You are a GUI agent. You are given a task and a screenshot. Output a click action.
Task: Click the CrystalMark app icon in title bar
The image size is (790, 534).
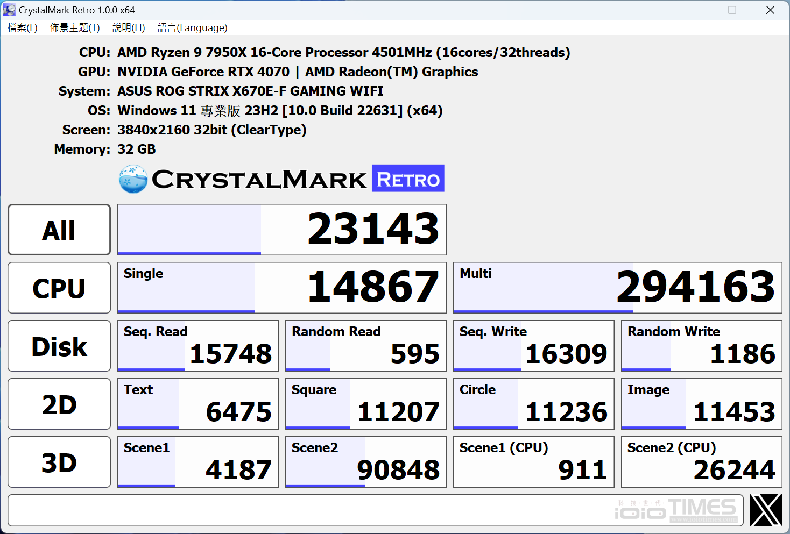point(9,10)
